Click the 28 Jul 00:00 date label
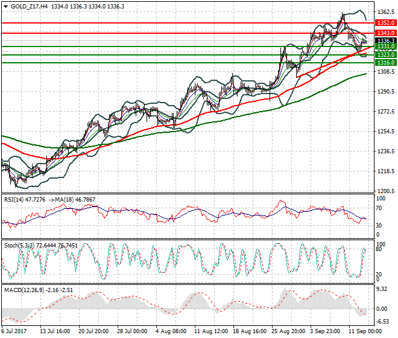This screenshot has height=338, width=398. coord(132,331)
